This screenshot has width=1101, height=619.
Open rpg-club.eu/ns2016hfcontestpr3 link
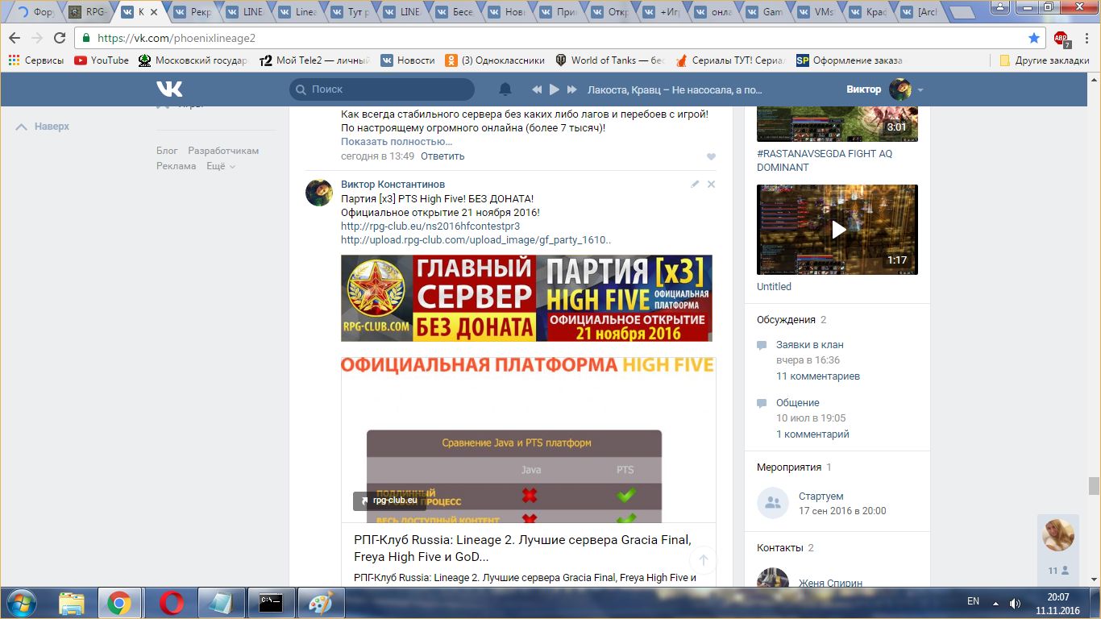point(430,226)
